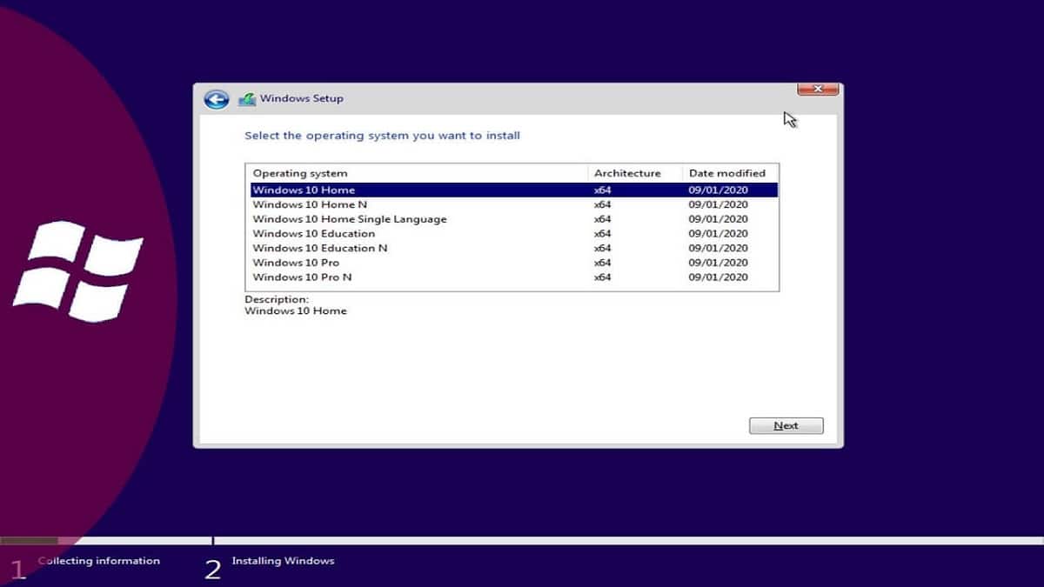This screenshot has height=587, width=1044.
Task: Click the Date modified column header
Action: [726, 173]
